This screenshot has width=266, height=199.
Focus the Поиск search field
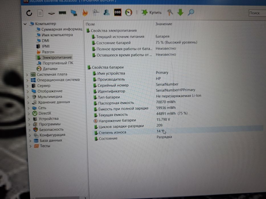click(257, 13)
